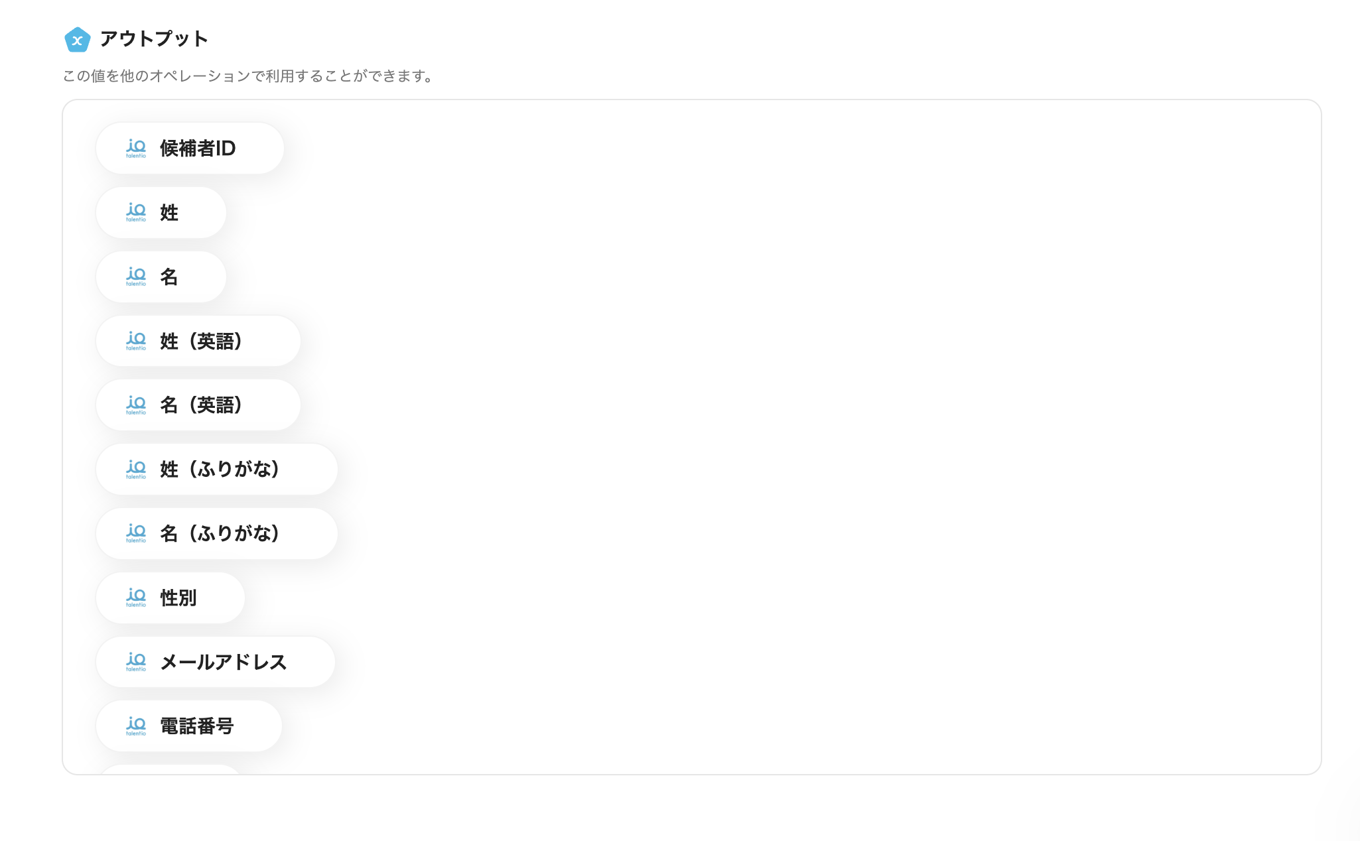This screenshot has width=1360, height=841.
Task: Select the 姓 output chip
Action: pyautogui.click(x=161, y=212)
